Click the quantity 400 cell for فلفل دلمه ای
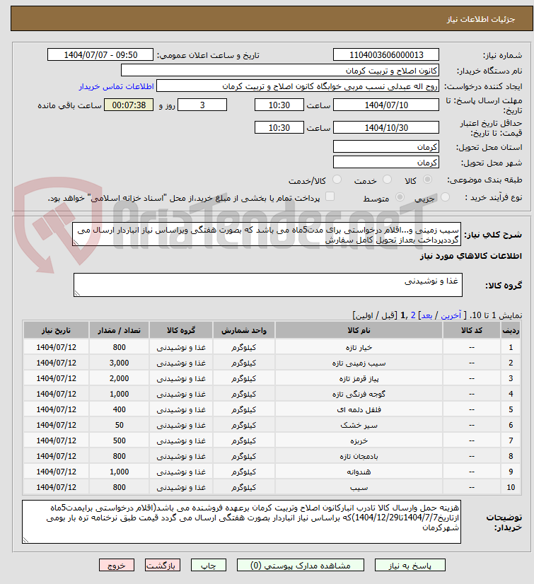The image size is (534, 584). (120, 409)
